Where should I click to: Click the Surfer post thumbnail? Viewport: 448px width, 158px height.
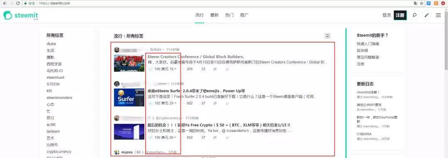tap(129, 97)
